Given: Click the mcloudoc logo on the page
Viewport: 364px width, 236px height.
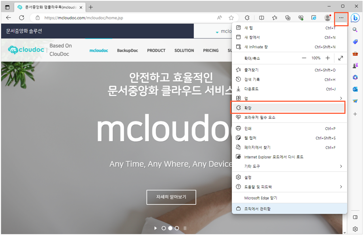Looking at the screenshot, I should [26, 50].
